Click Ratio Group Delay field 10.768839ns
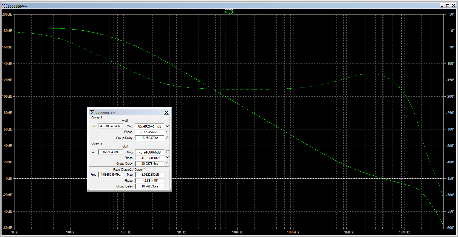The width and height of the screenshot is (458, 237). coord(150,186)
